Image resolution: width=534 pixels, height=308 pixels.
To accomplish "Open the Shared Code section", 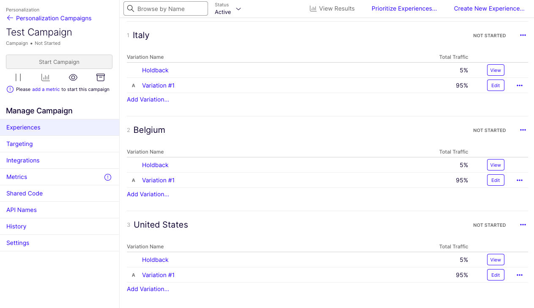I will coord(25,193).
